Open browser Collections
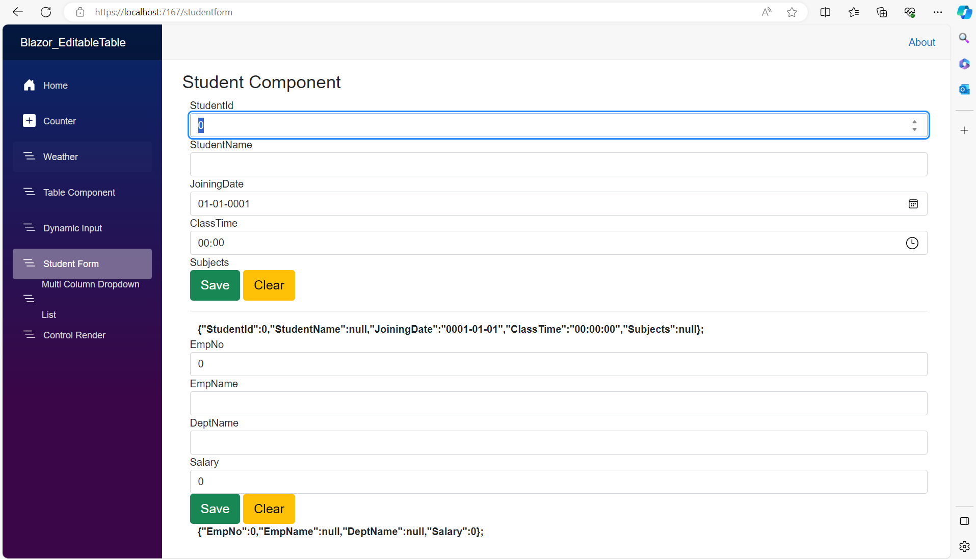 point(882,12)
